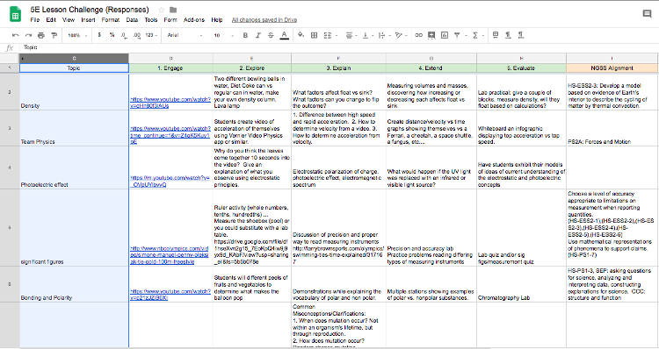Open the Edit menu
Image resolution: width=659 pixels, height=349 pixels.
(x=51, y=19)
